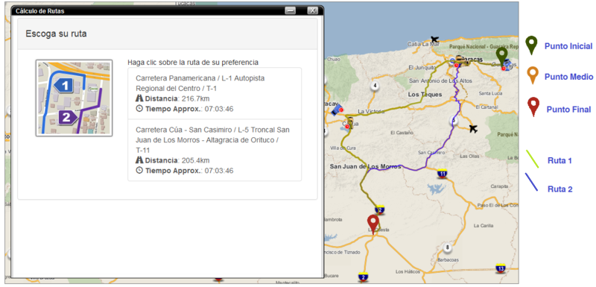Click the Ruta 1 green line legend
The width and height of the screenshot is (596, 287).
532,159
